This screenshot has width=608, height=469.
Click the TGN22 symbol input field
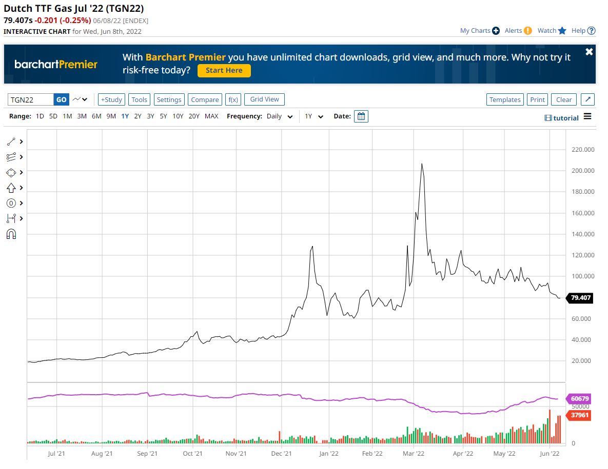click(x=31, y=99)
